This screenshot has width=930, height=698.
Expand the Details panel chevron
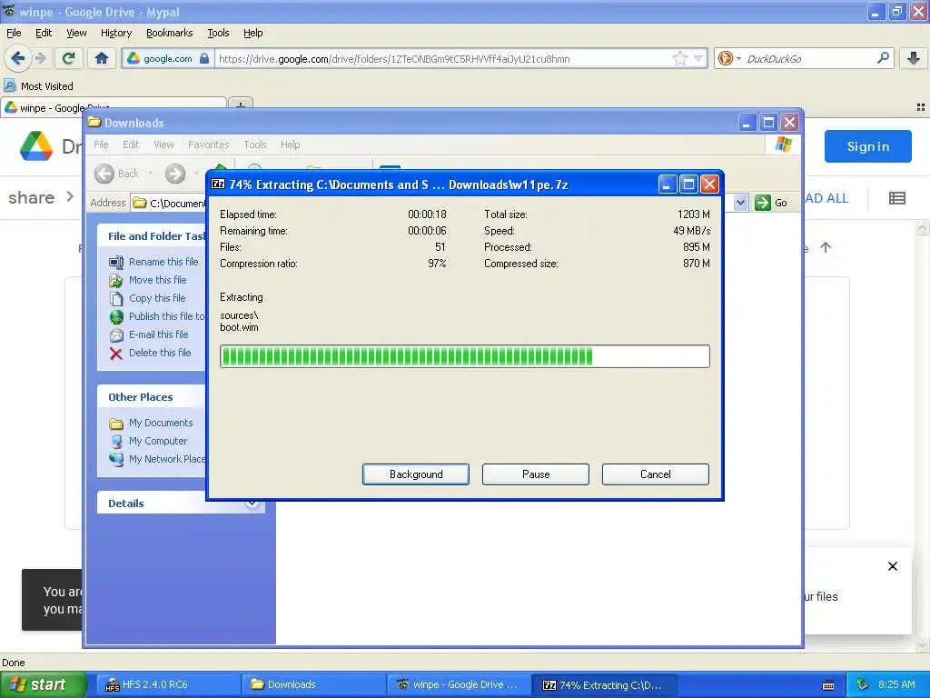[252, 503]
